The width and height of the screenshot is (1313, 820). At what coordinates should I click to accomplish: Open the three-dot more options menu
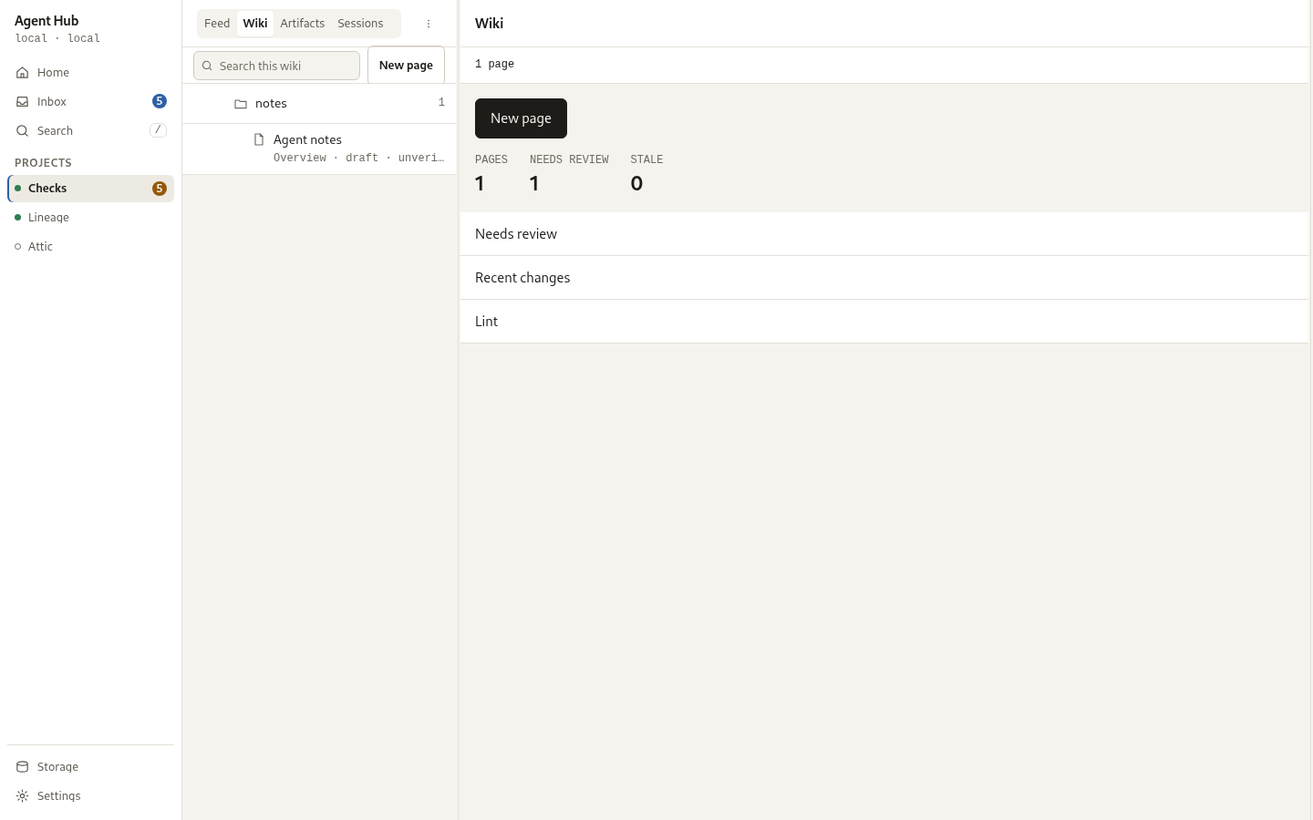click(x=429, y=24)
